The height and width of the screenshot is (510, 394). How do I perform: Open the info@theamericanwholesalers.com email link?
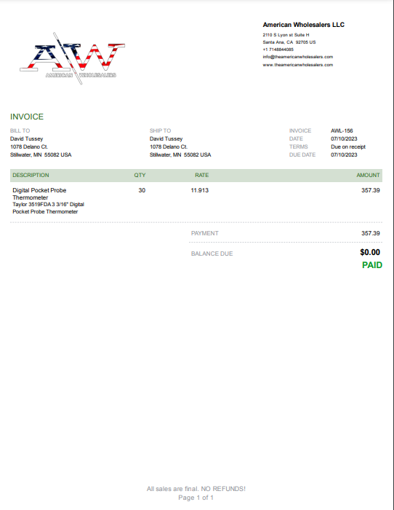pyautogui.click(x=298, y=57)
